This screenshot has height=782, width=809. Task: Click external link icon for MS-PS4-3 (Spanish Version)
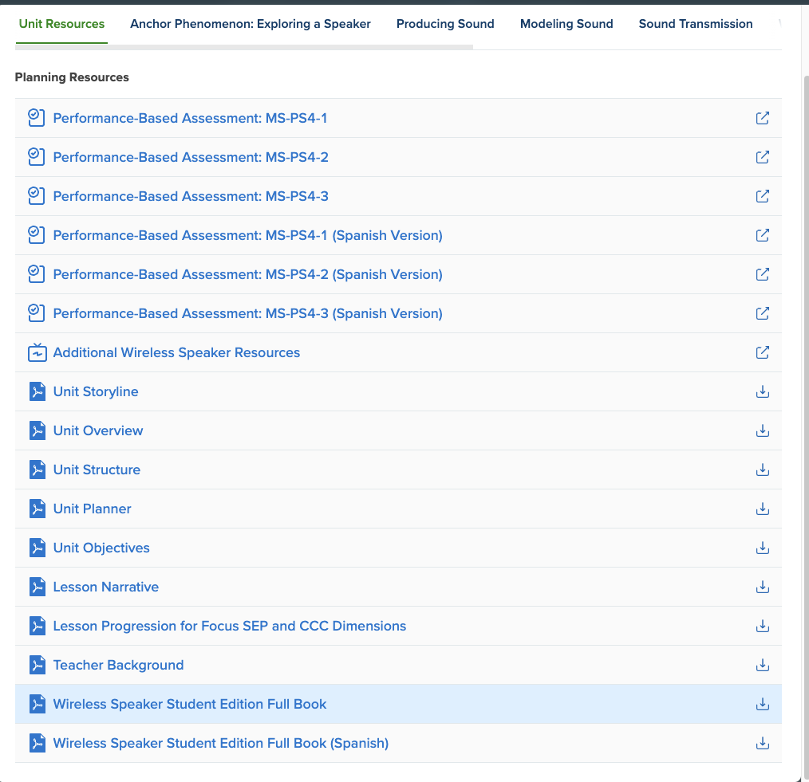coord(762,313)
